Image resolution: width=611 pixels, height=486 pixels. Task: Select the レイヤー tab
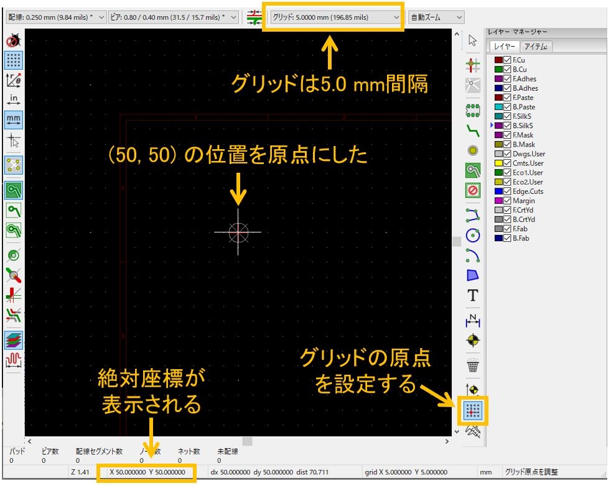click(x=503, y=47)
